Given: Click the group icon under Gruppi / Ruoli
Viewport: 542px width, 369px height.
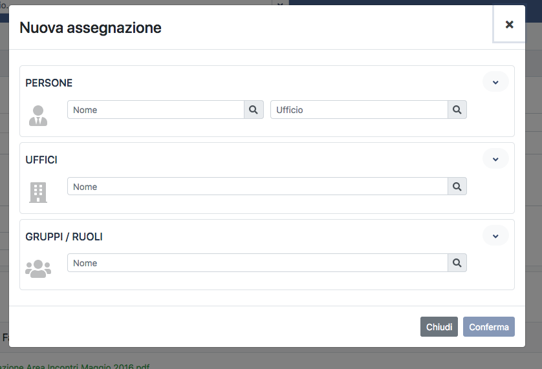Looking at the screenshot, I should click(x=38, y=268).
